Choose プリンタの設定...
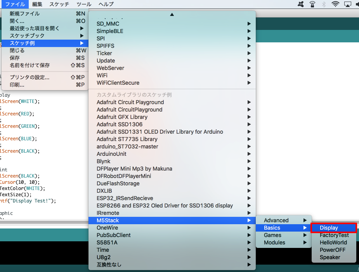The width and height of the screenshot is (359, 272). 45,77
